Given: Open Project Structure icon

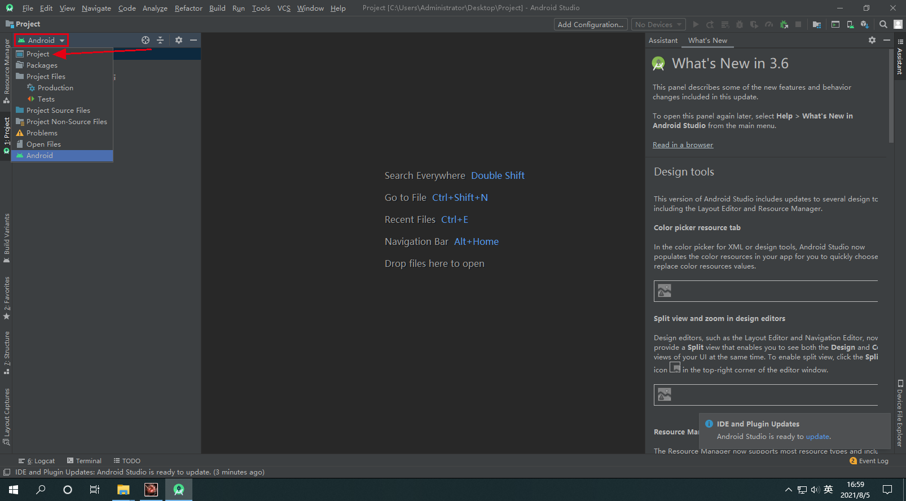Looking at the screenshot, I should [x=817, y=24].
